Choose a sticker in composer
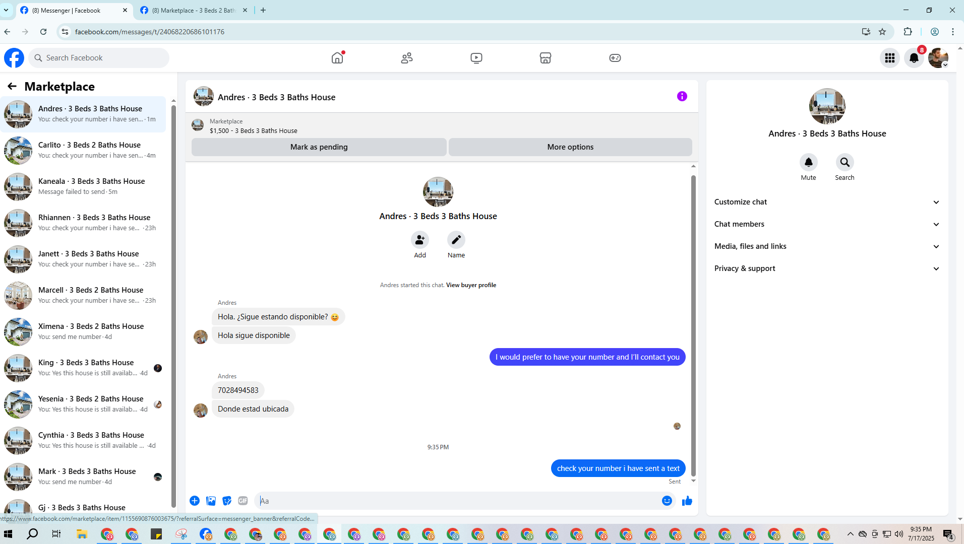 coord(227,501)
